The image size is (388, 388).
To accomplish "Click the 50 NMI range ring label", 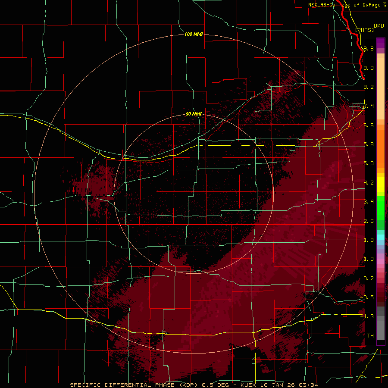I will coord(194,114).
